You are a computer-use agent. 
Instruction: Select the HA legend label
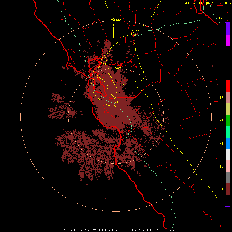tap(221, 86)
